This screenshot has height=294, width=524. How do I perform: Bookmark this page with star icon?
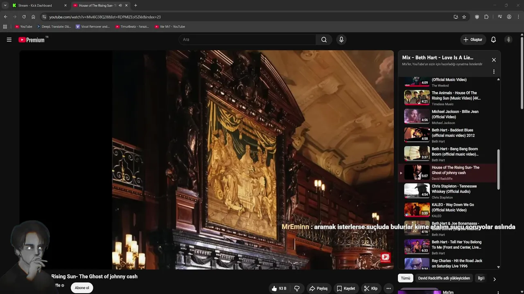(x=464, y=17)
